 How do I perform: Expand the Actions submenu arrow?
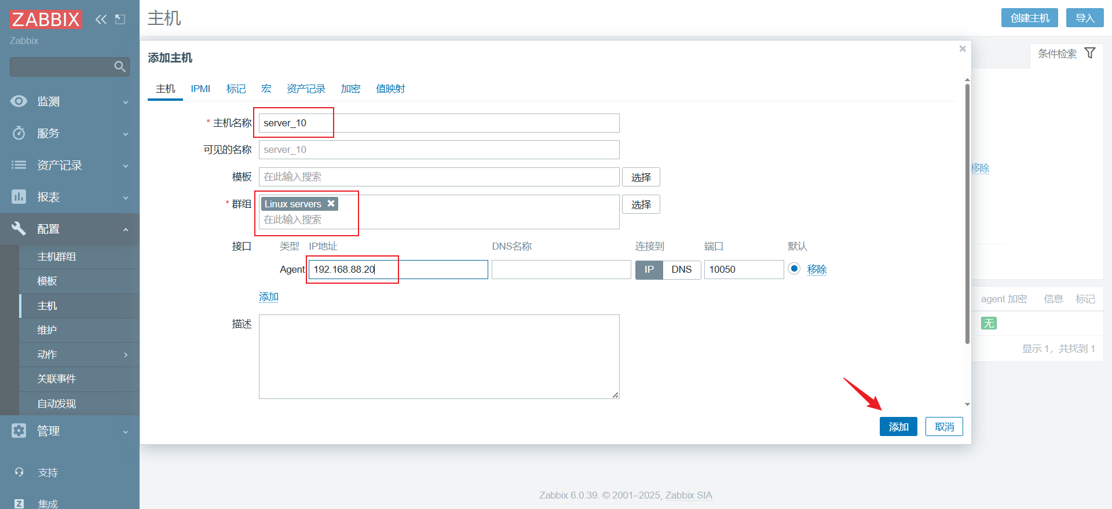[x=126, y=354]
